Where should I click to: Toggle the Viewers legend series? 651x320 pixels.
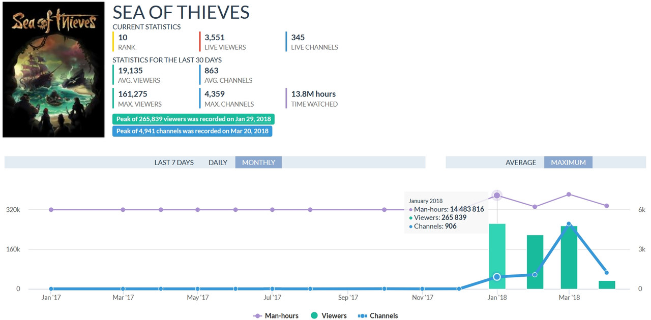tap(329, 316)
